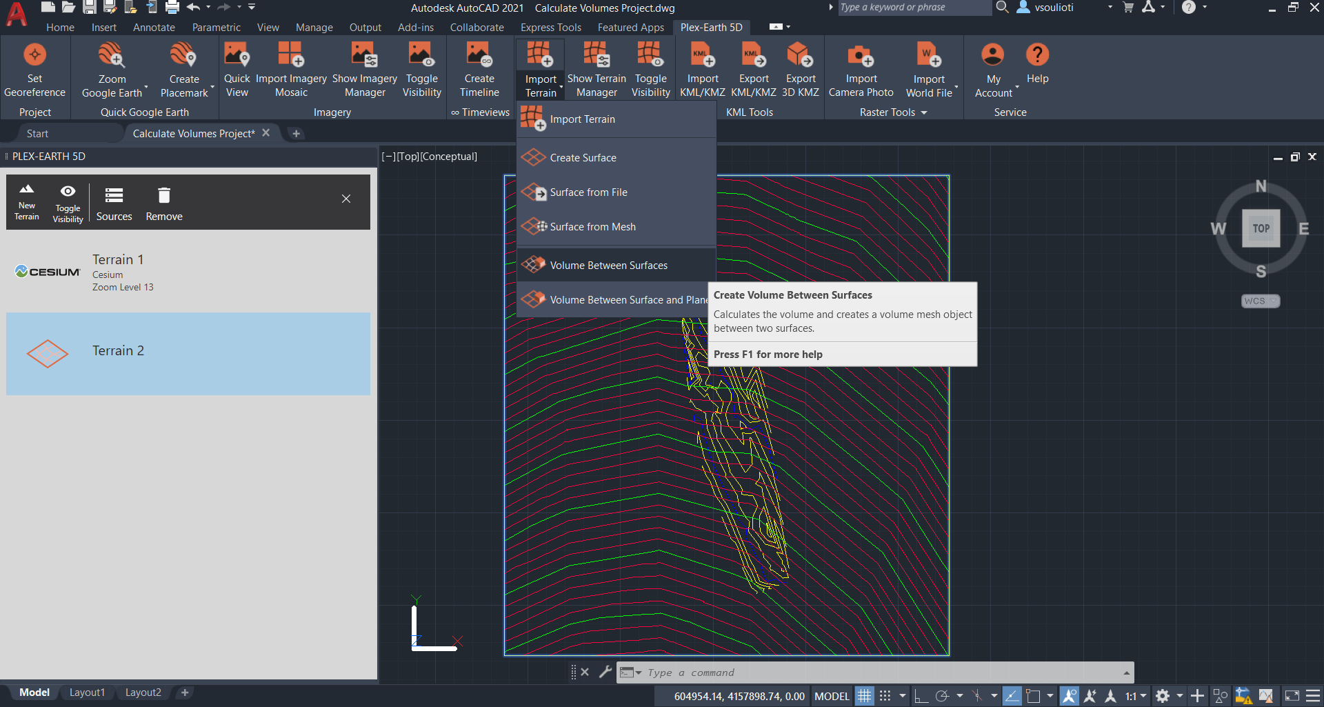Select Surface from Mesh
The image size is (1324, 707).
click(x=616, y=227)
